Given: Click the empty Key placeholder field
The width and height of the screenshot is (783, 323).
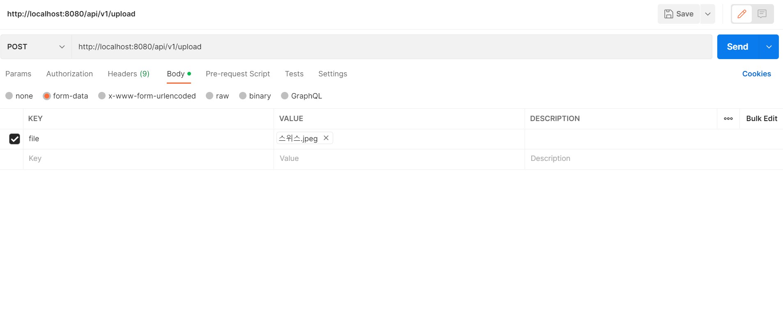Looking at the screenshot, I should pyautogui.click(x=148, y=159).
